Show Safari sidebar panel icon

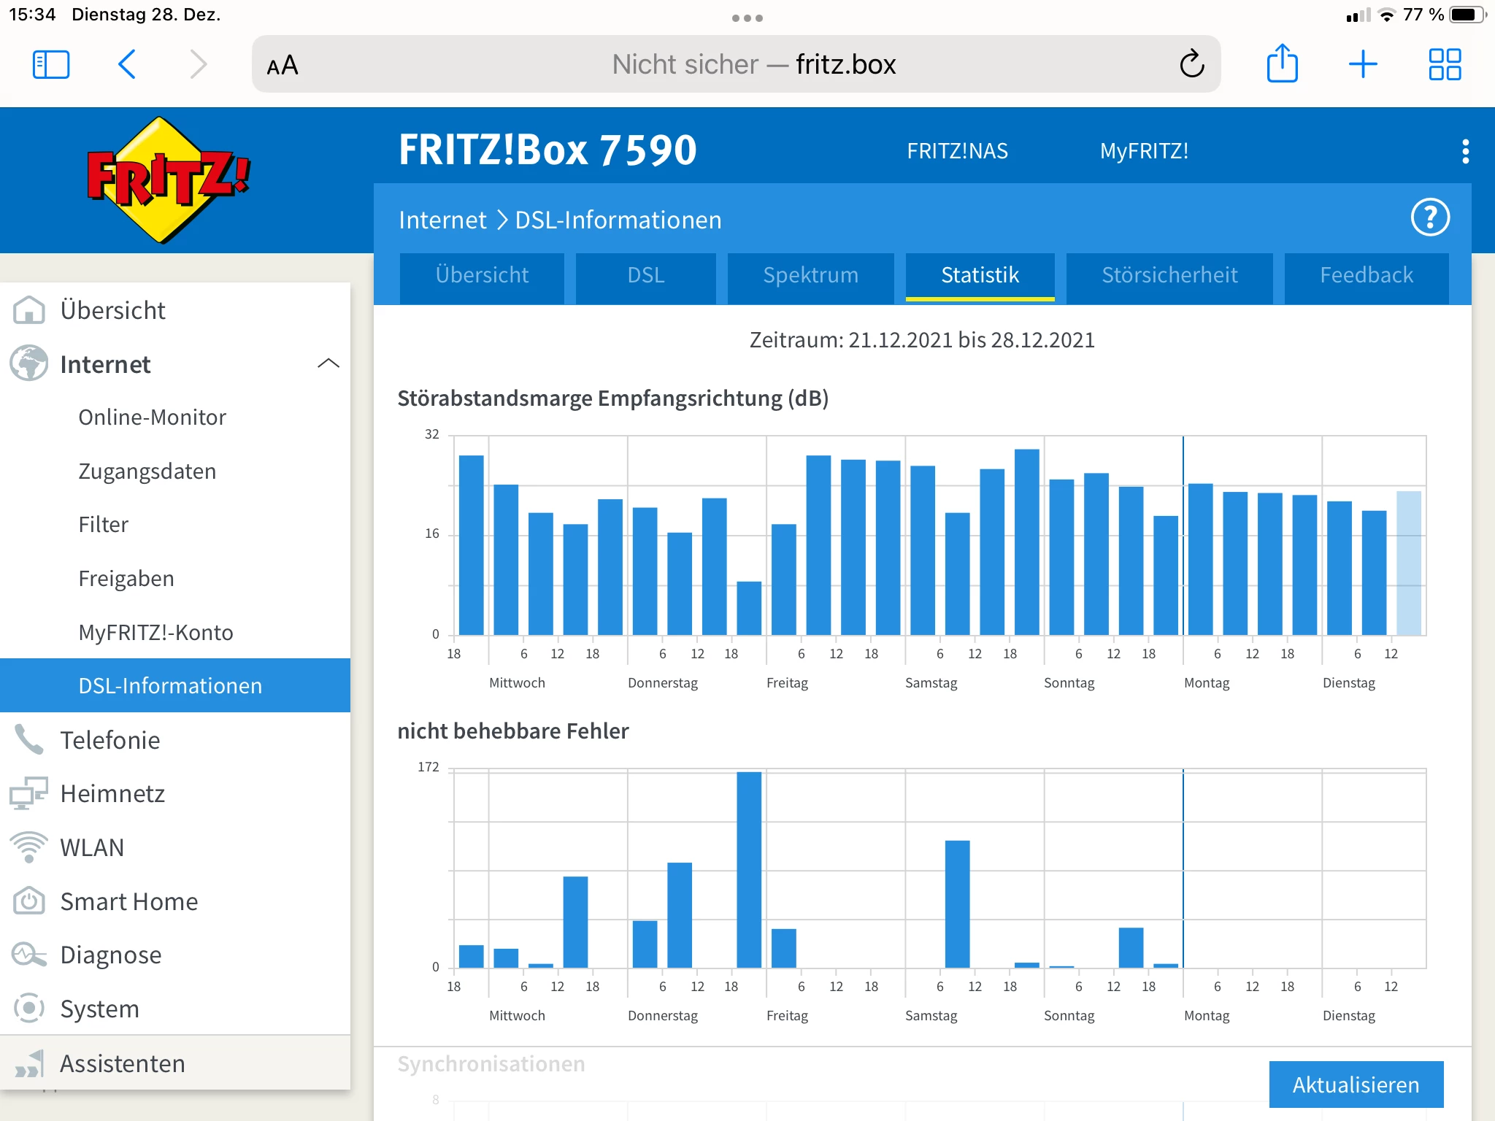(x=51, y=64)
